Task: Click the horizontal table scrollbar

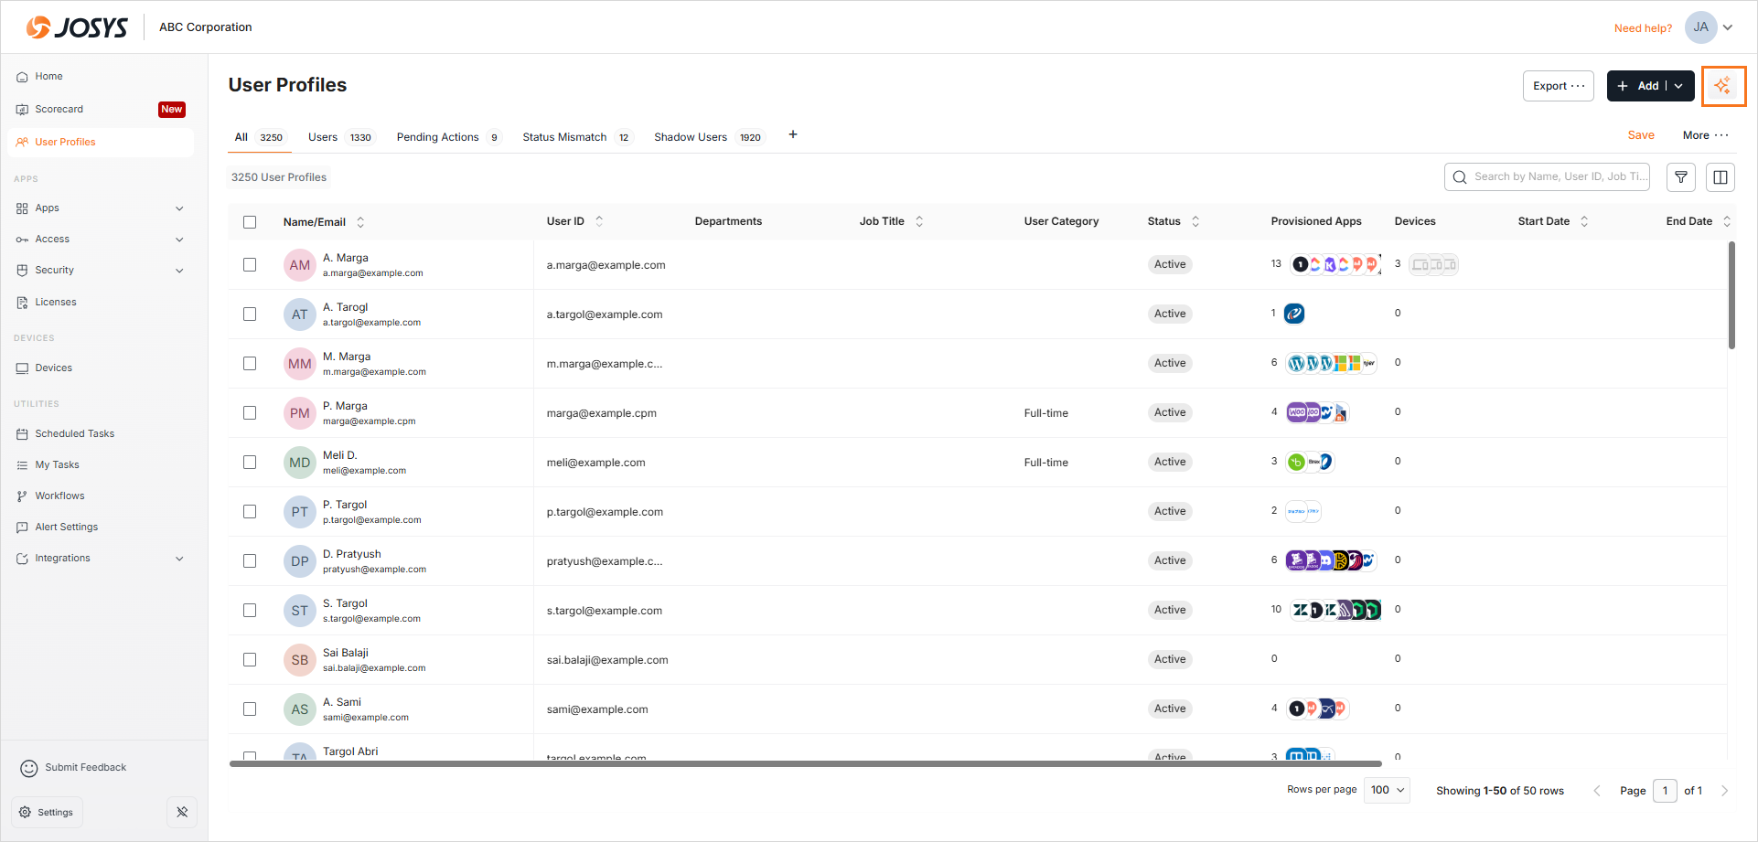Action: click(x=805, y=763)
